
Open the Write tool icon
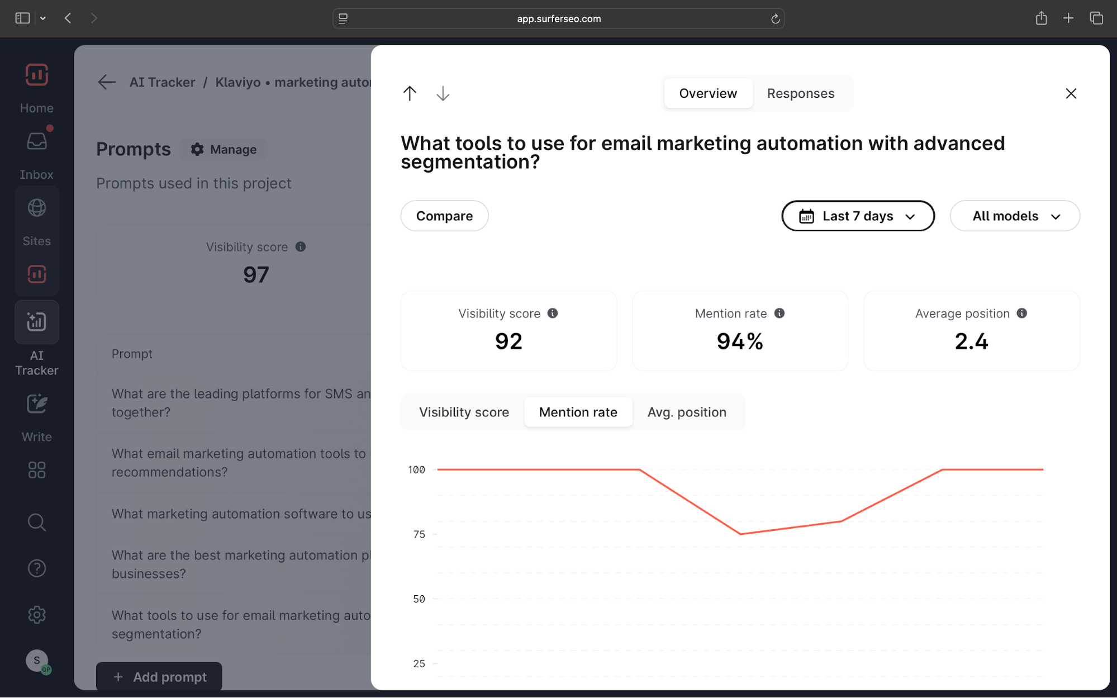click(37, 404)
